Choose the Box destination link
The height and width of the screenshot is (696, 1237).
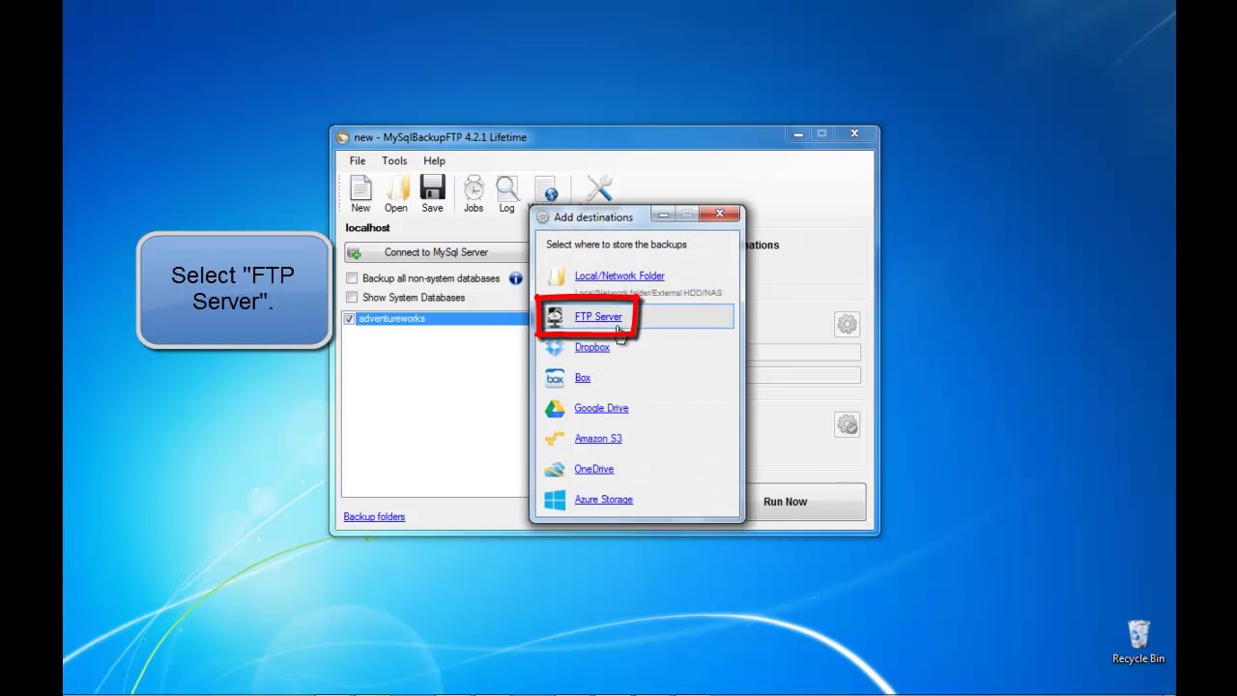tap(583, 378)
